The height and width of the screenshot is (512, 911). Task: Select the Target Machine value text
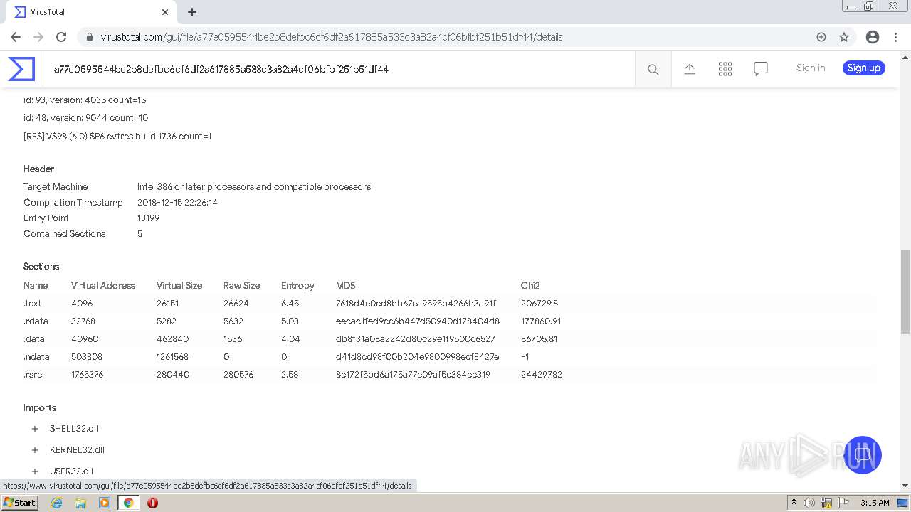coord(254,187)
